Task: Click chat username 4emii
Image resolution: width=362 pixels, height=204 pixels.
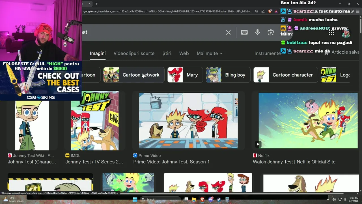Action: point(300,20)
